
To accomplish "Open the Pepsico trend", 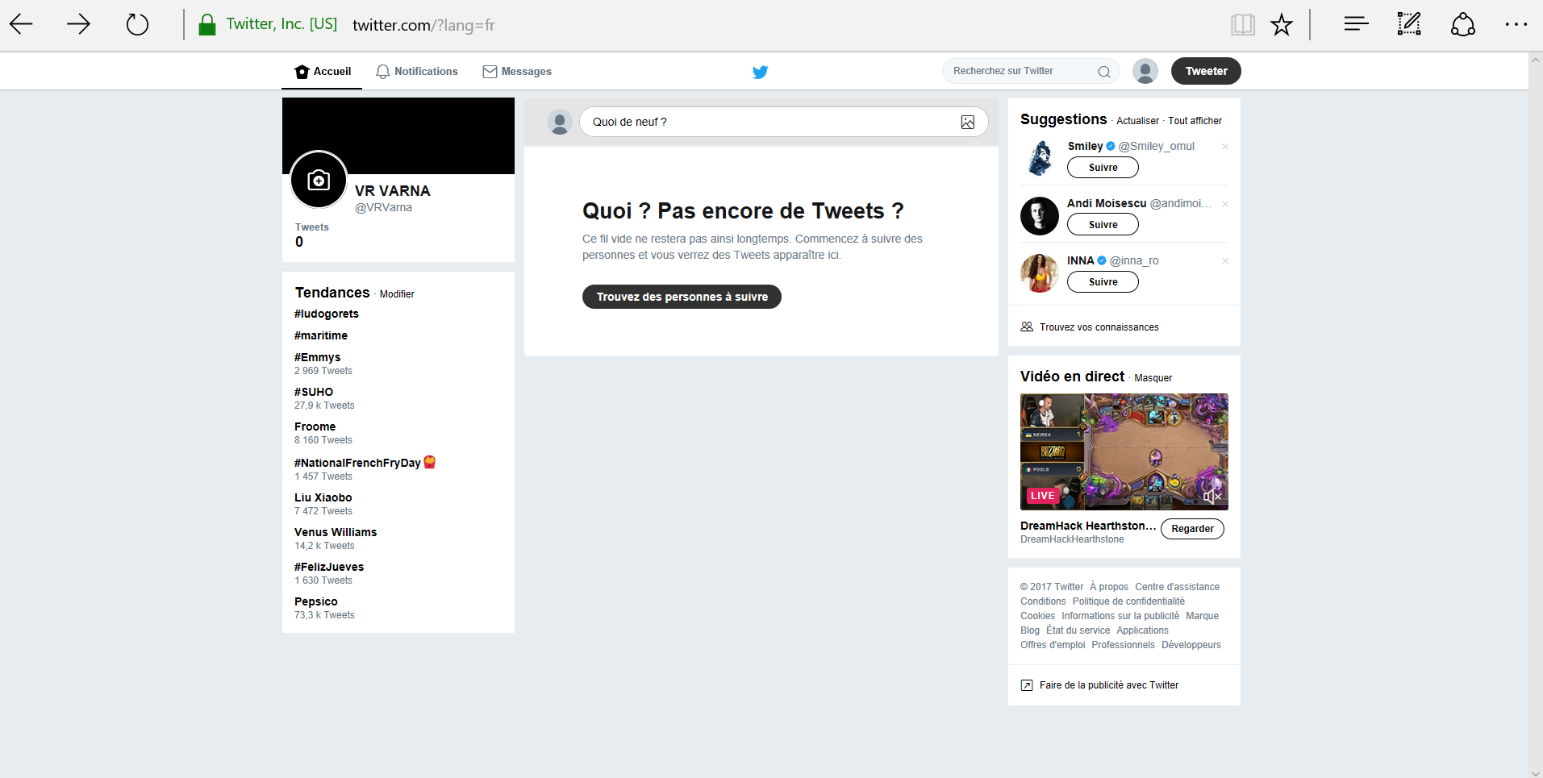I will [x=316, y=601].
